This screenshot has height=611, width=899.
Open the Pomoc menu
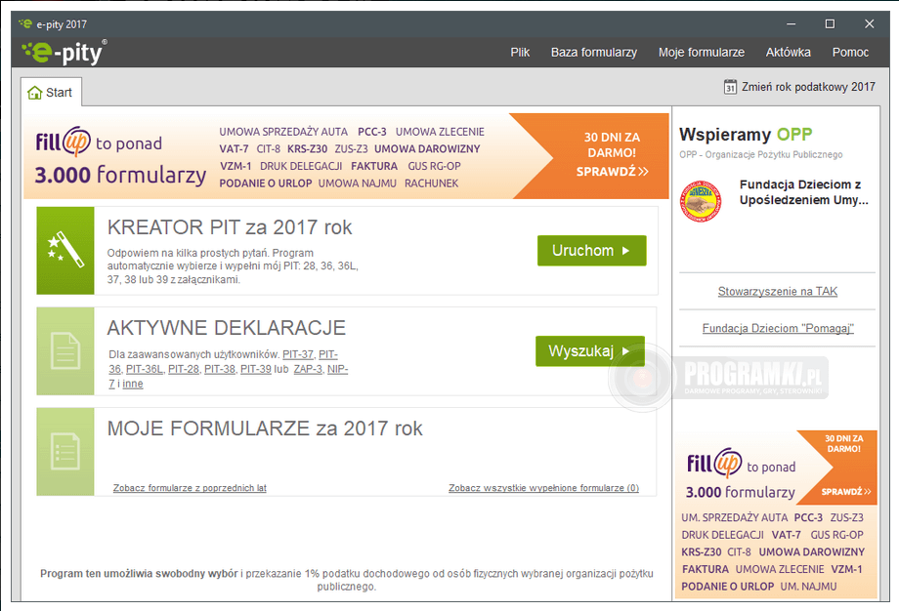coord(850,53)
